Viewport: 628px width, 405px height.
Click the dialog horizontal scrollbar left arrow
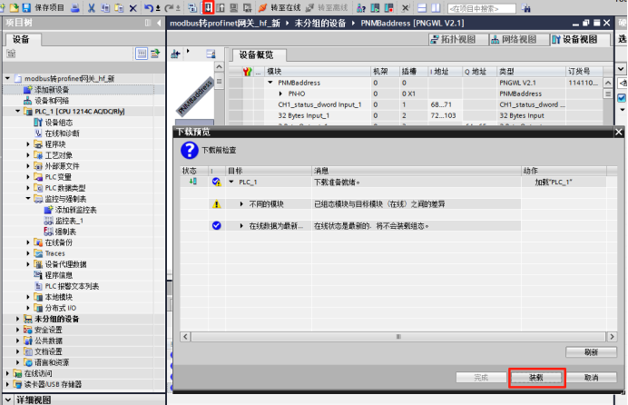[x=185, y=337]
